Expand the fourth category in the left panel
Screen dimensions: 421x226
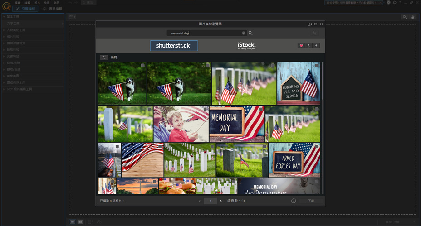tap(4, 43)
